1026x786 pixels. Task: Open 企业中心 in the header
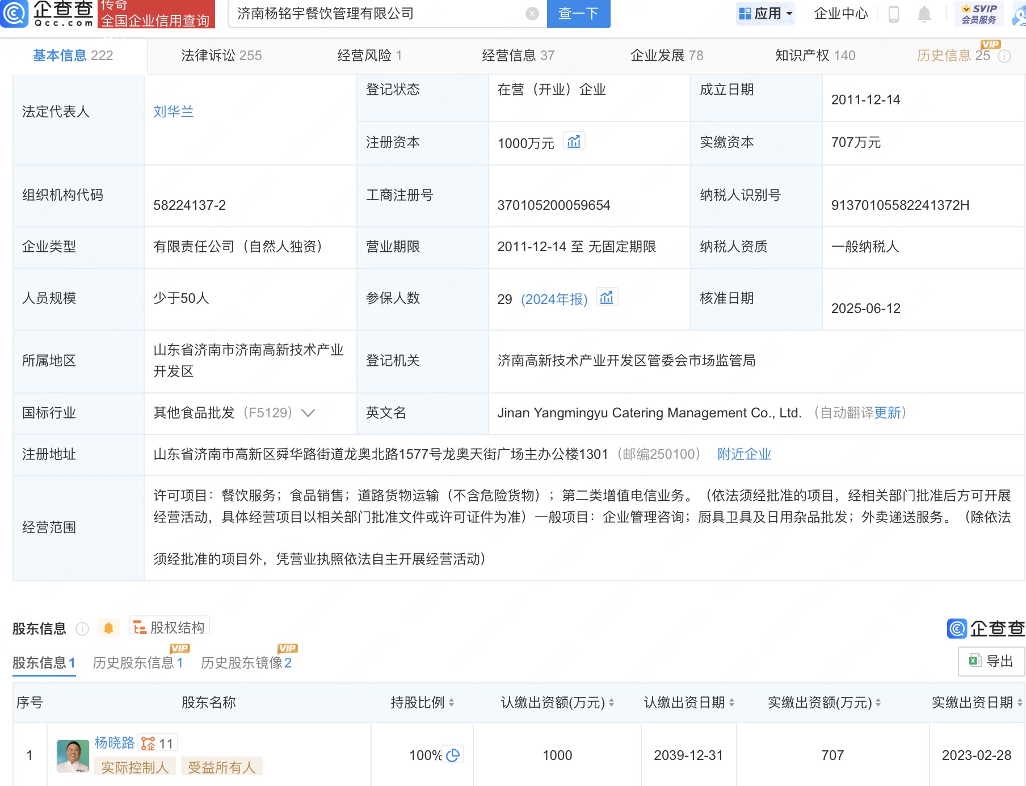(x=841, y=14)
